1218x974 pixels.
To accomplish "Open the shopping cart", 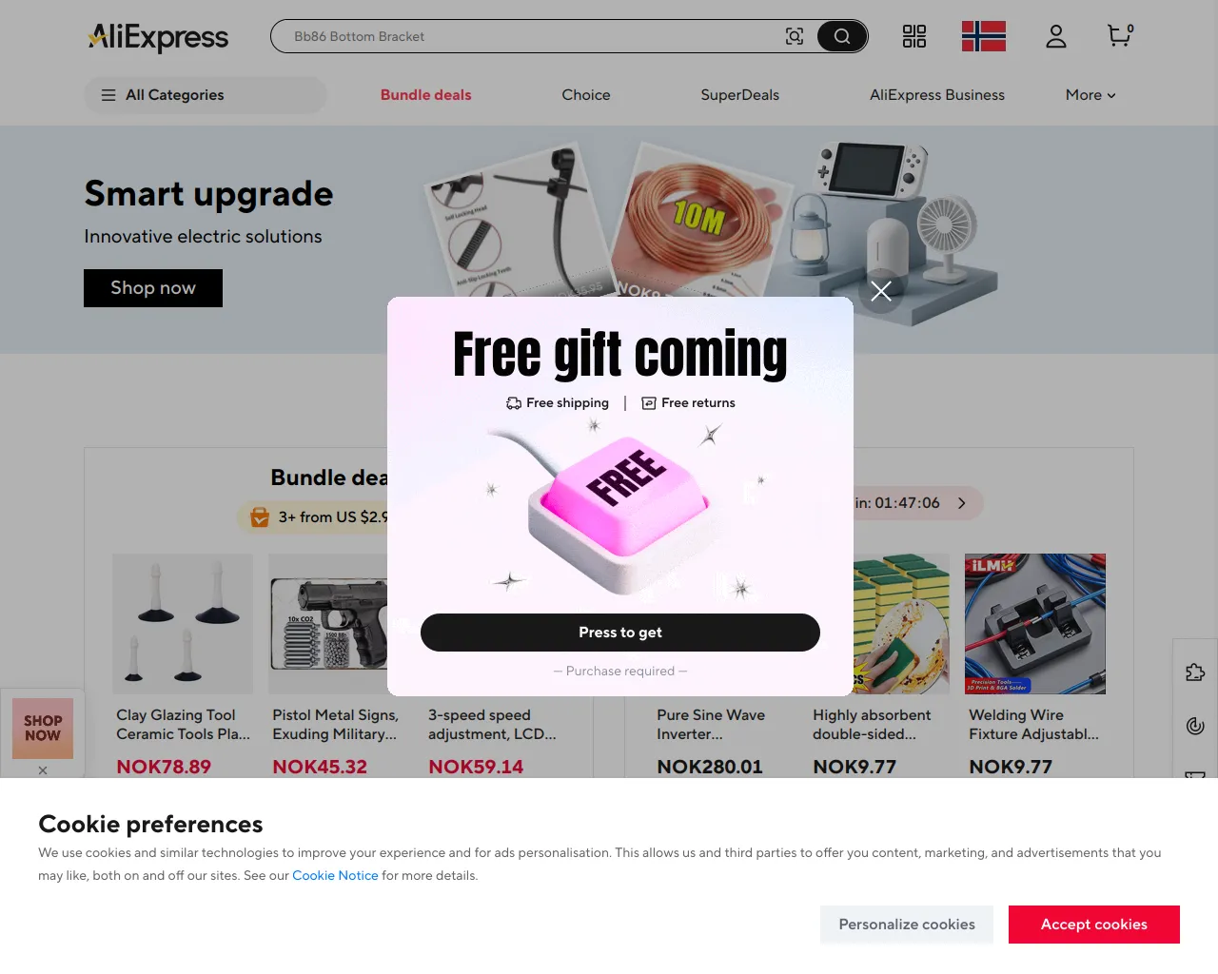I will point(1120,36).
